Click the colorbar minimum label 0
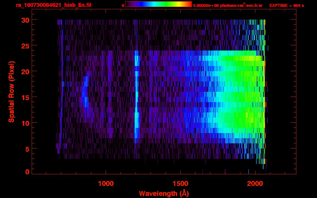The width and height of the screenshot is (317, 198). (x=123, y=5)
